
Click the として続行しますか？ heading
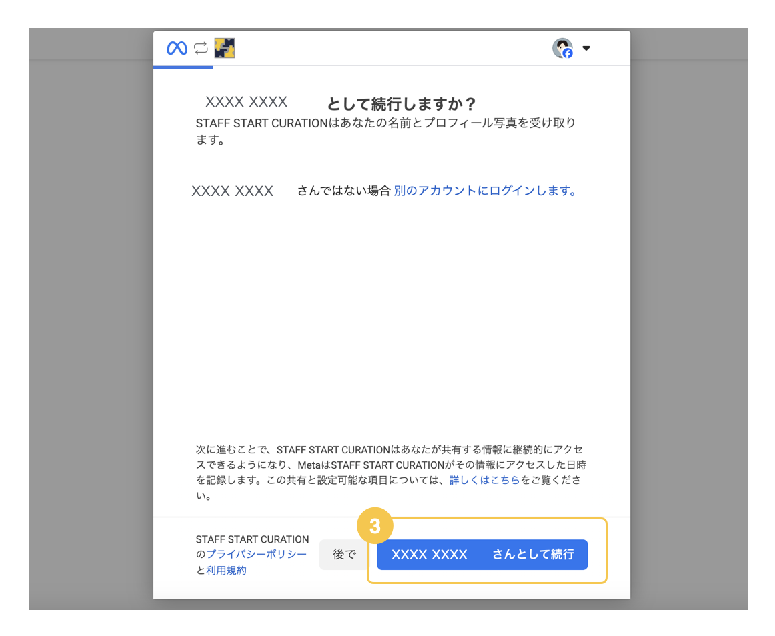401,104
